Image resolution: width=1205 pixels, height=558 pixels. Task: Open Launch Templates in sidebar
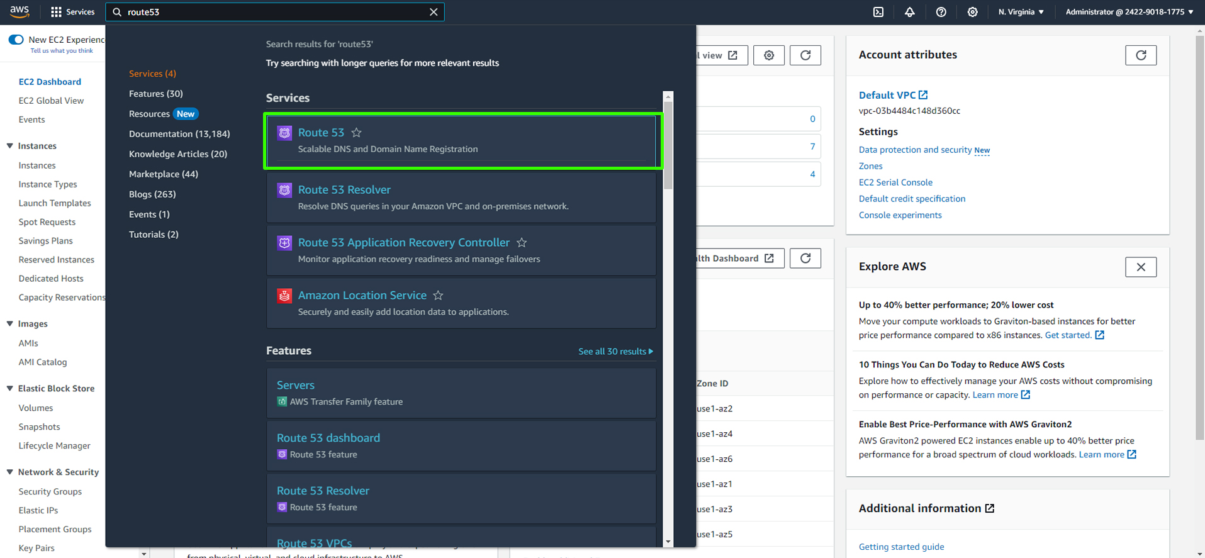pos(55,203)
